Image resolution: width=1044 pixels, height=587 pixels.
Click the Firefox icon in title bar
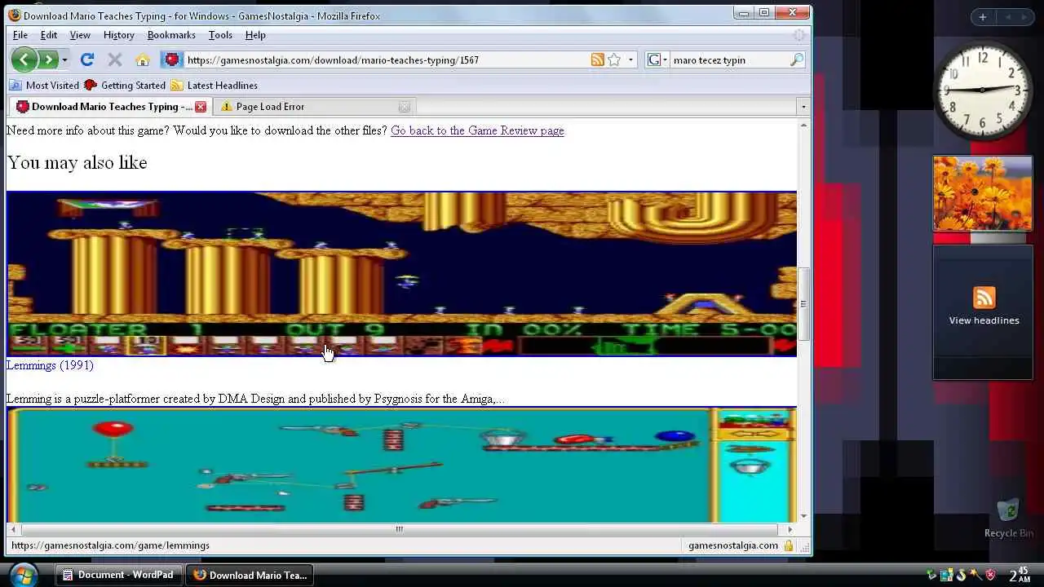tap(14, 15)
